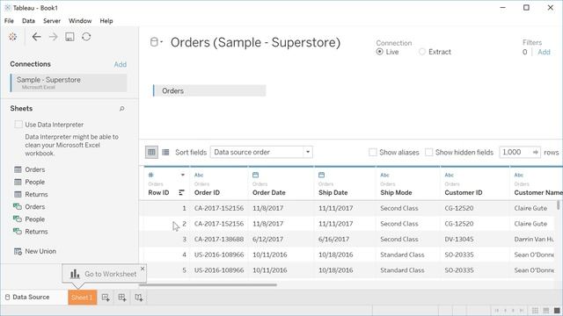Add a data source filter

[x=544, y=52]
